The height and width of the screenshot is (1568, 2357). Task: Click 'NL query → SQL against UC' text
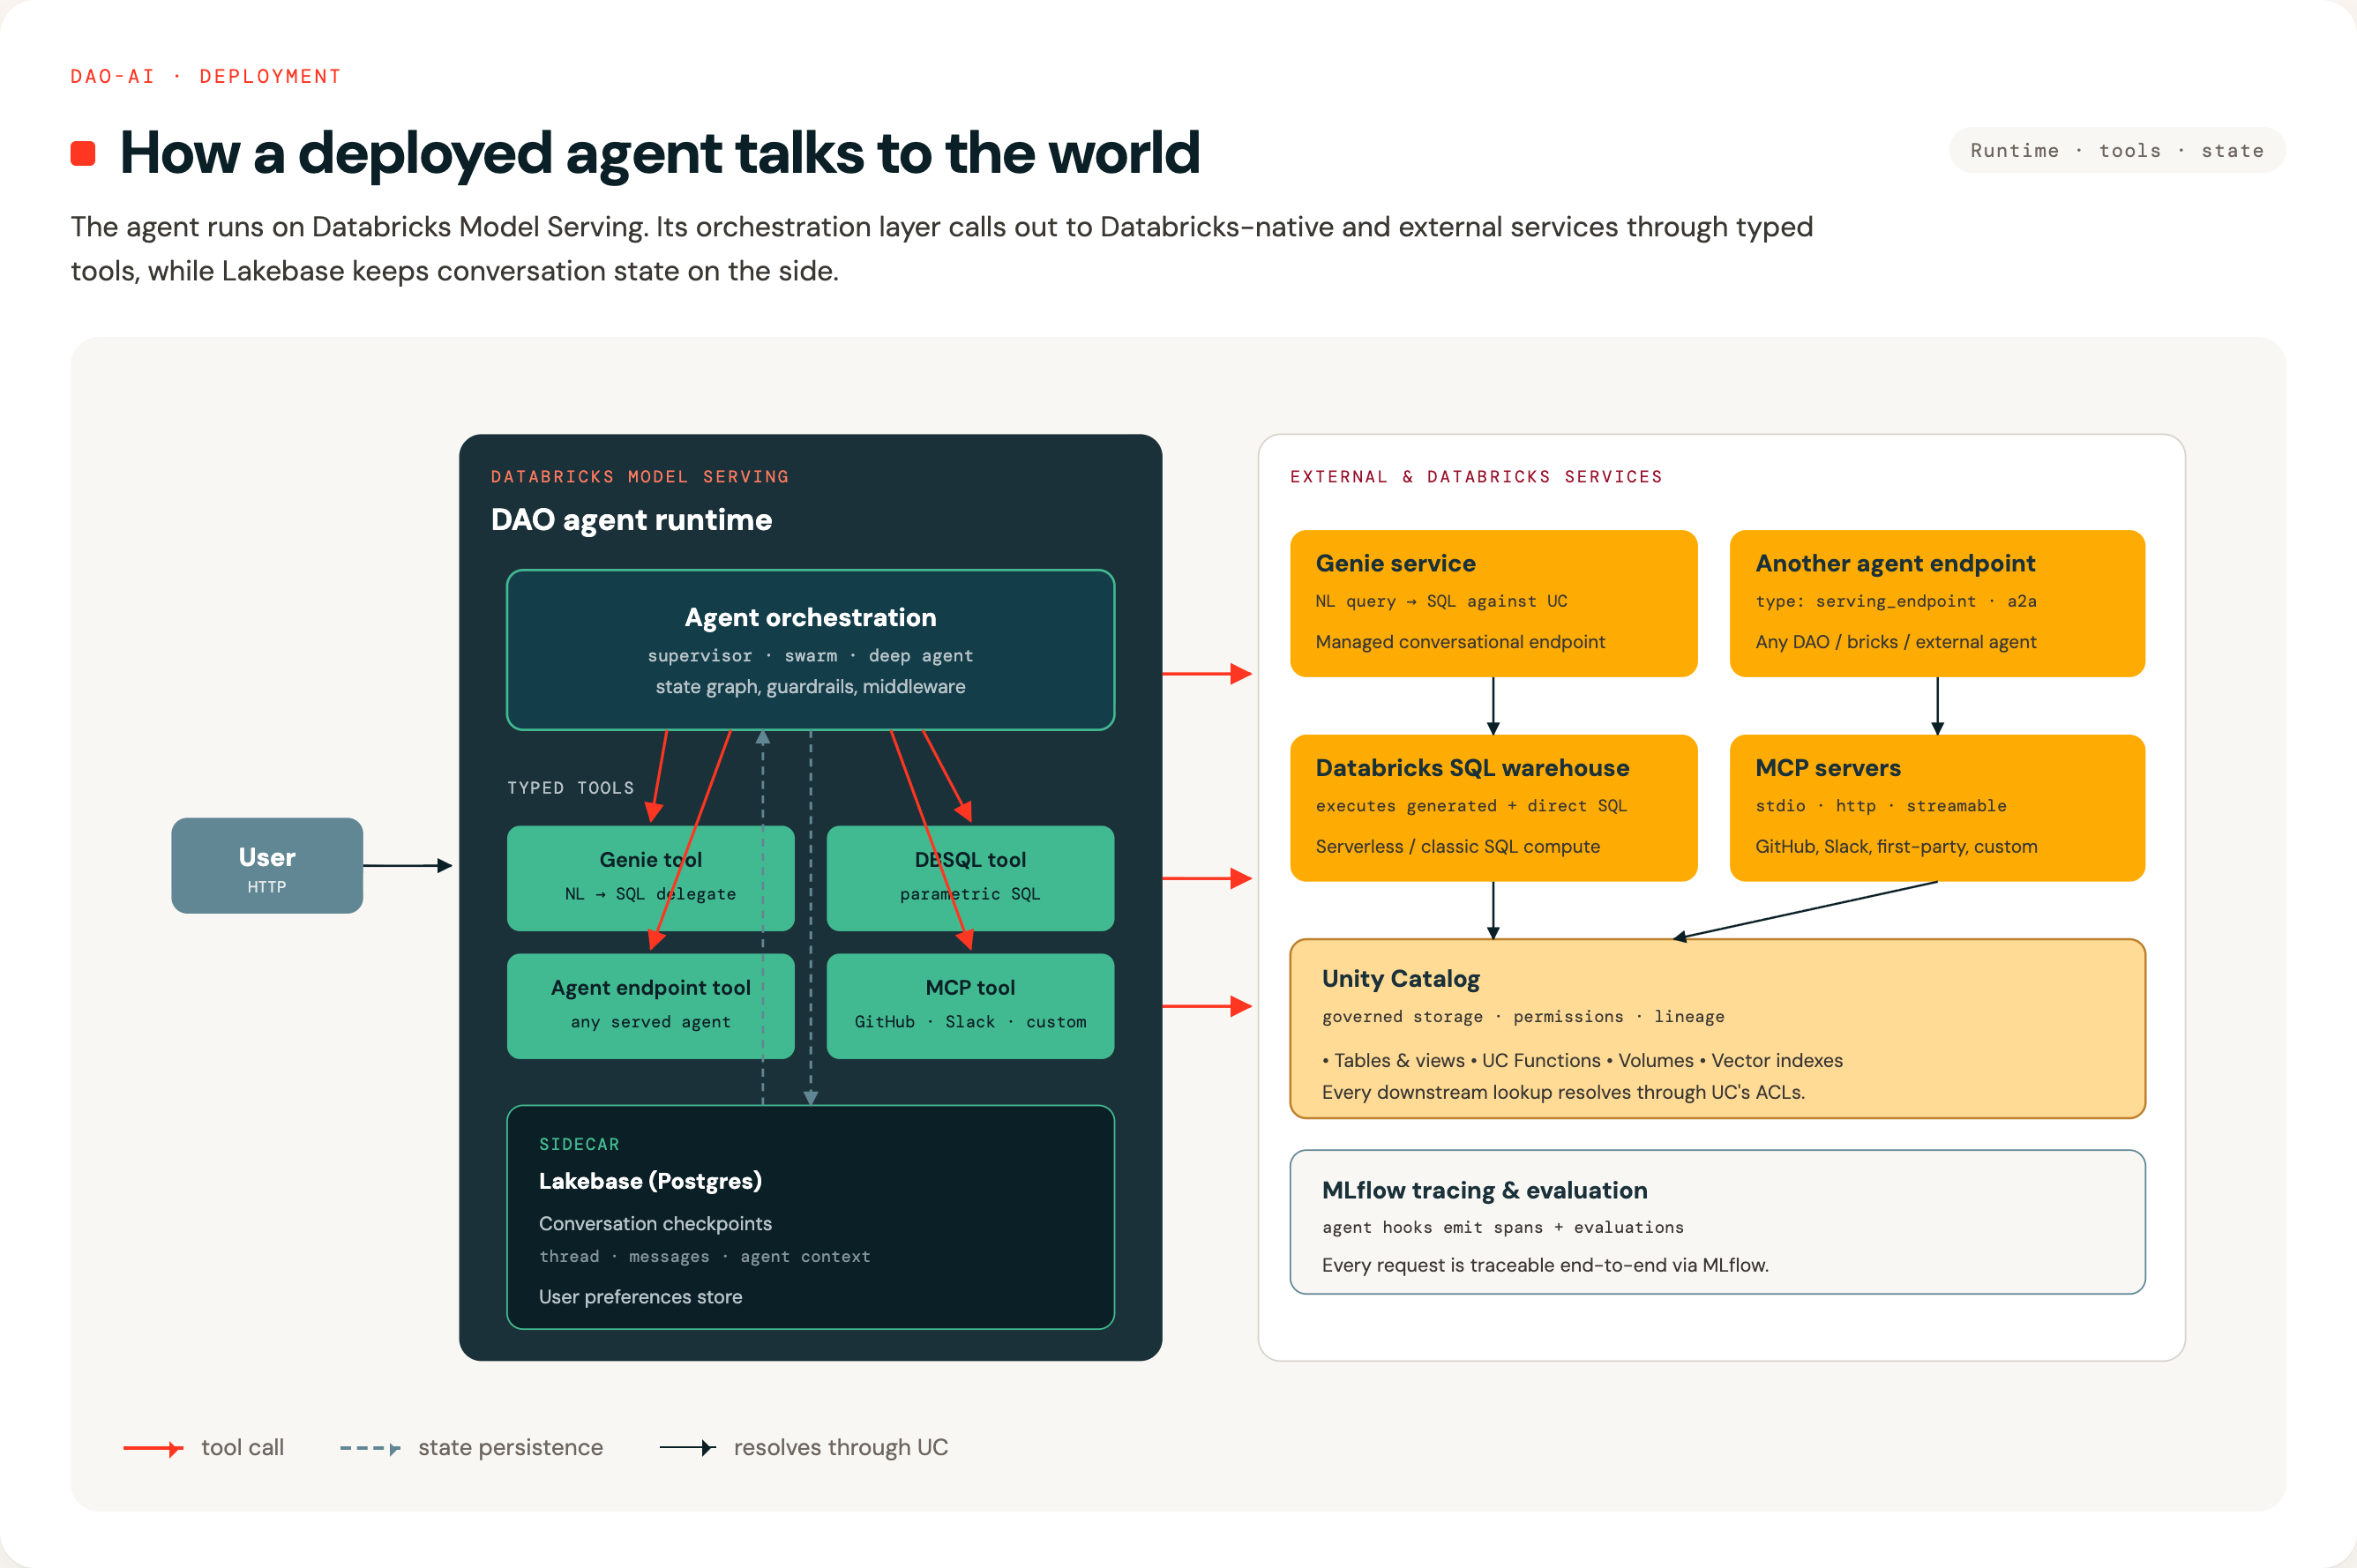1441,601
